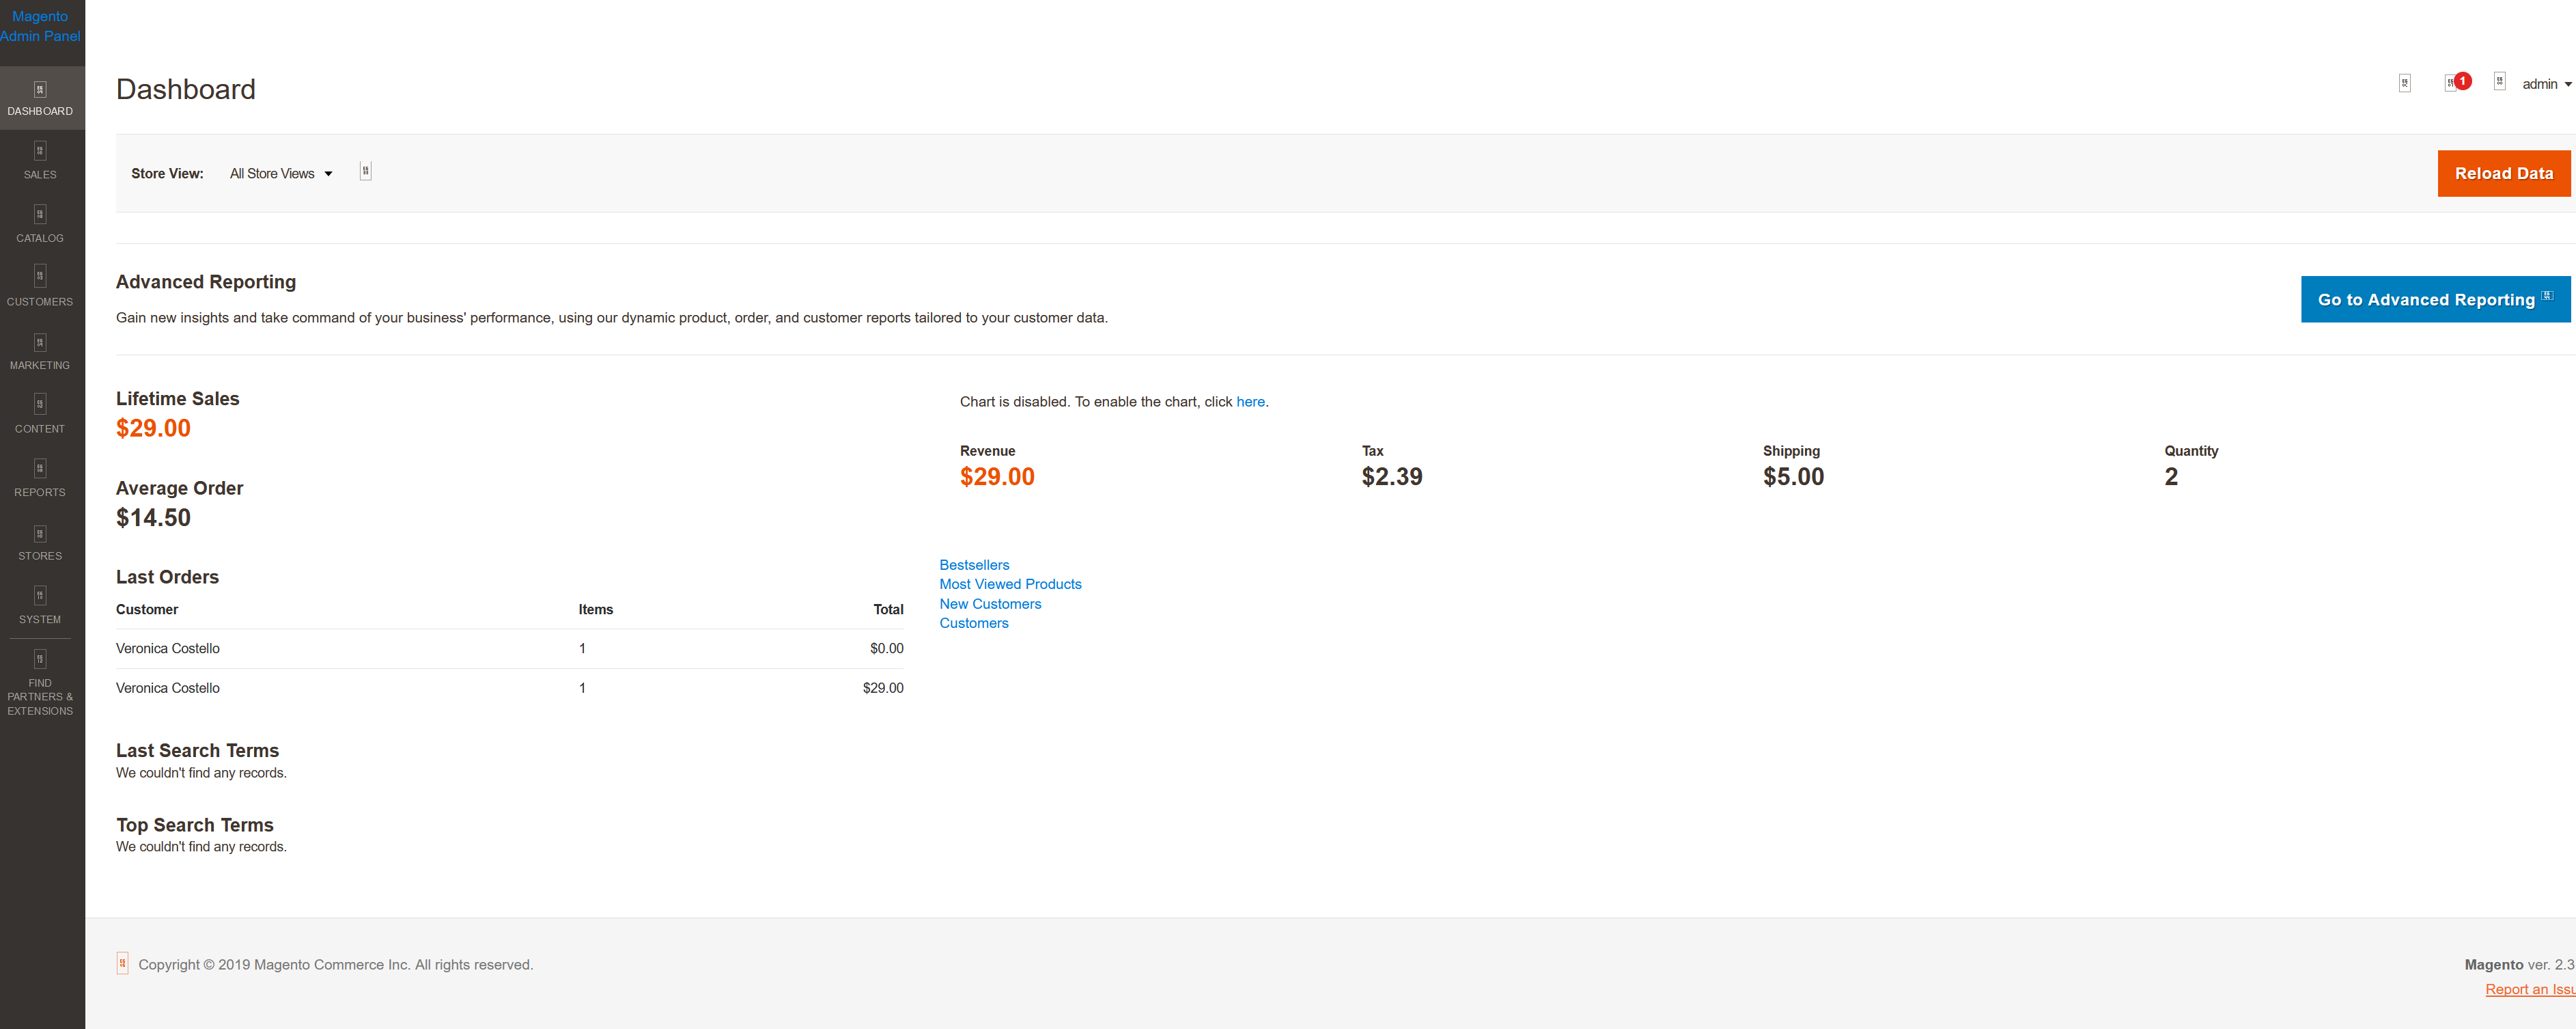Open the Reports sidebar icon
The height and width of the screenshot is (1029, 2576).
(x=39, y=478)
